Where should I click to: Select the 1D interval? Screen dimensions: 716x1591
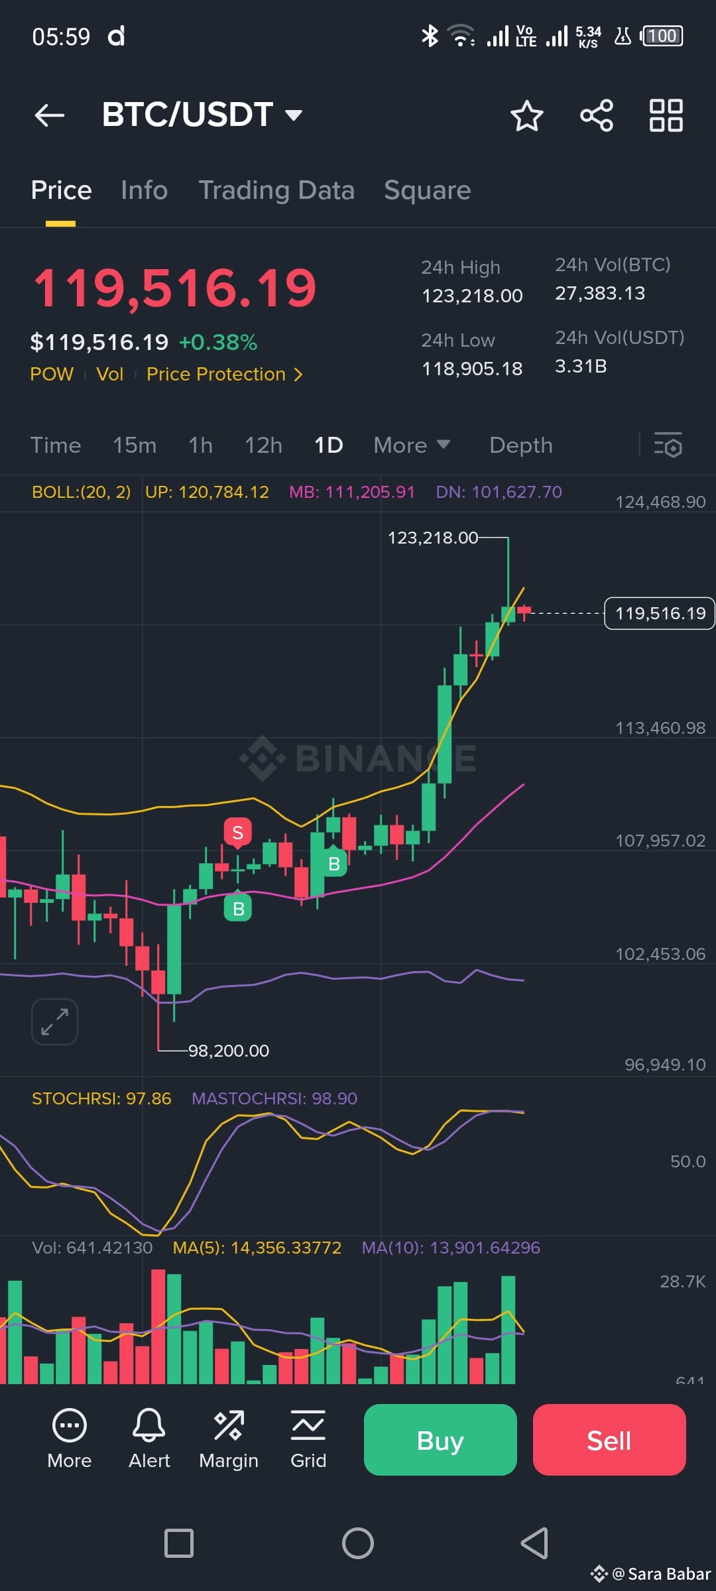click(329, 445)
